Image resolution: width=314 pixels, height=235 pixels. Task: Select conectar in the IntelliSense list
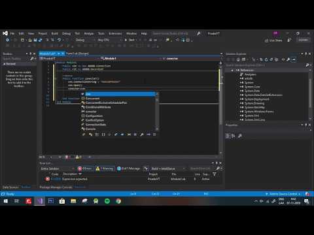[91, 112]
